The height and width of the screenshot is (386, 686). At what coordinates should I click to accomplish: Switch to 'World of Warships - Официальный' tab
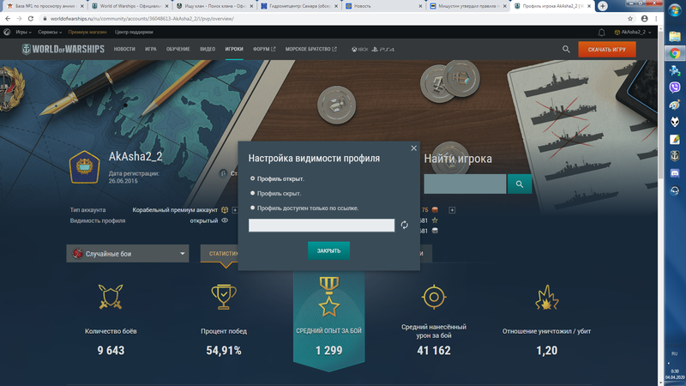(x=129, y=6)
